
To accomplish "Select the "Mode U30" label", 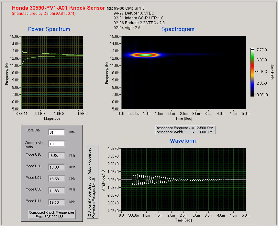I will pos(33,190).
